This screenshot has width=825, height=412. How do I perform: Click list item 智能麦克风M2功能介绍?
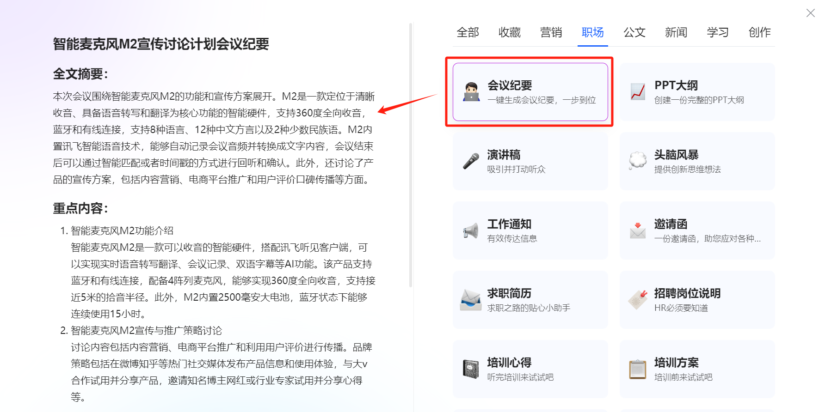tap(122, 230)
